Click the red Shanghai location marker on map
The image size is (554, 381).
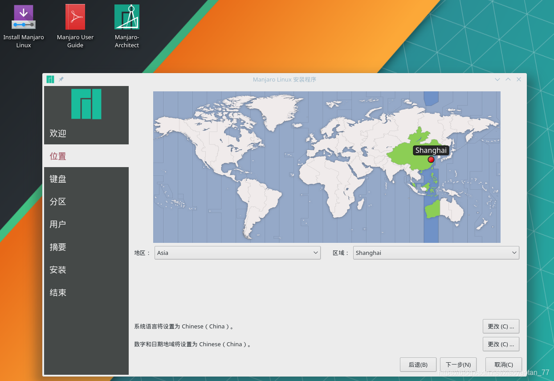431,160
